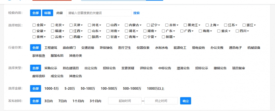Screen dimensions: 275x111
Task: Filter industry by 弱电安防
Action: point(198,48)
